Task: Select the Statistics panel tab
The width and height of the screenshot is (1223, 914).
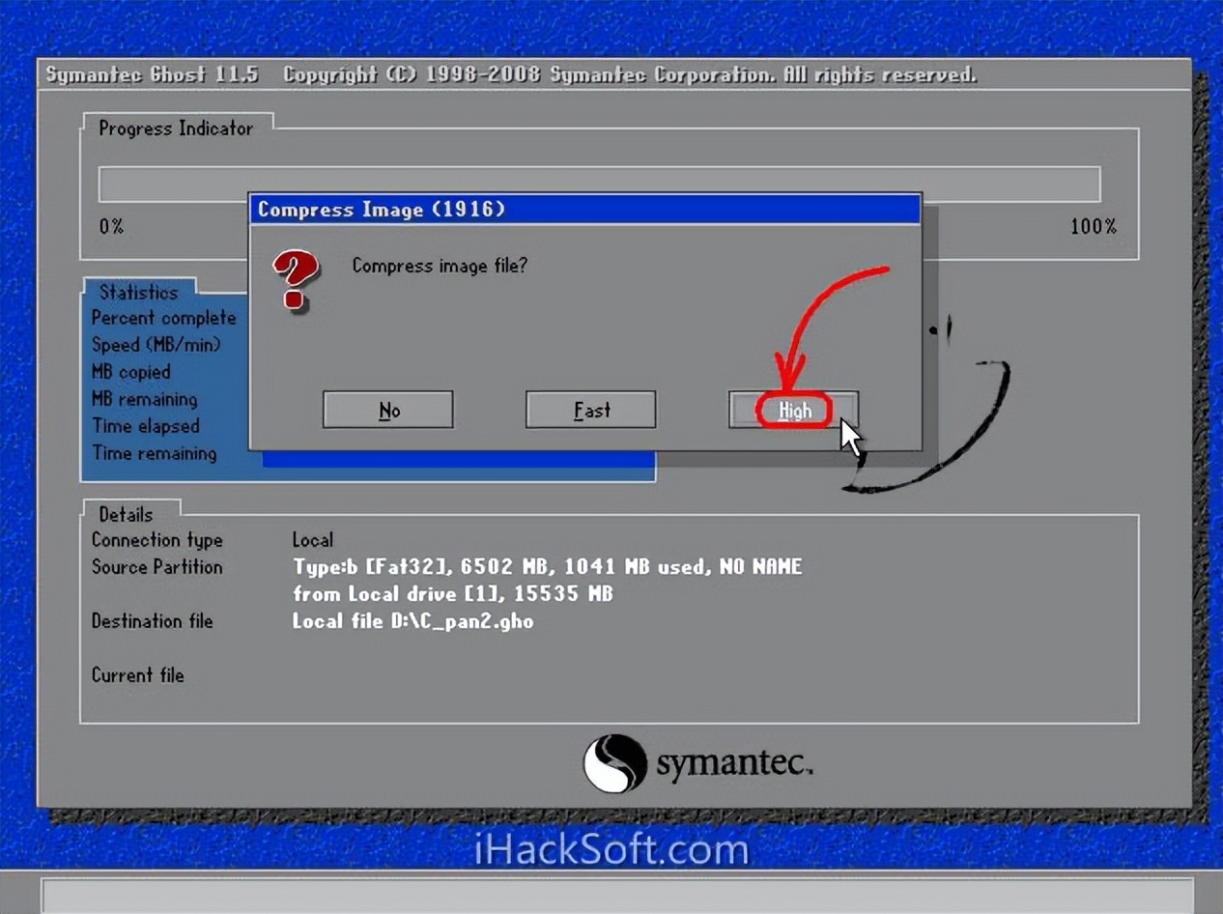Action: 138,292
